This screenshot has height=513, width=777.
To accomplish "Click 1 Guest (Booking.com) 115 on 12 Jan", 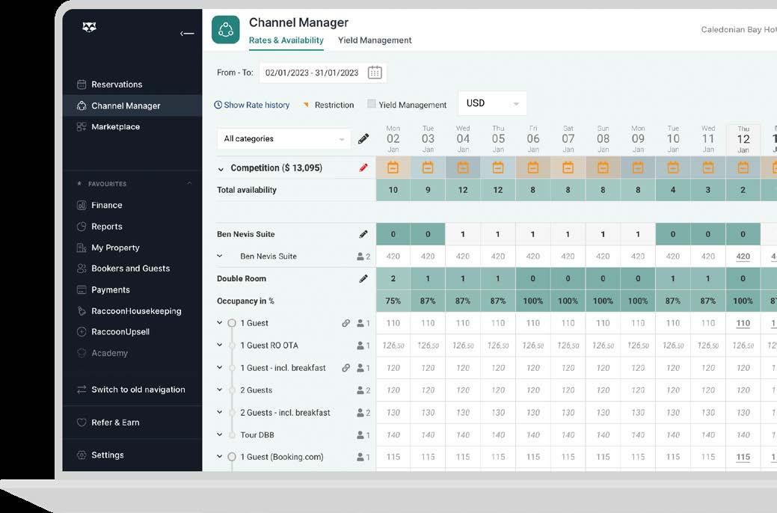I will tap(743, 457).
